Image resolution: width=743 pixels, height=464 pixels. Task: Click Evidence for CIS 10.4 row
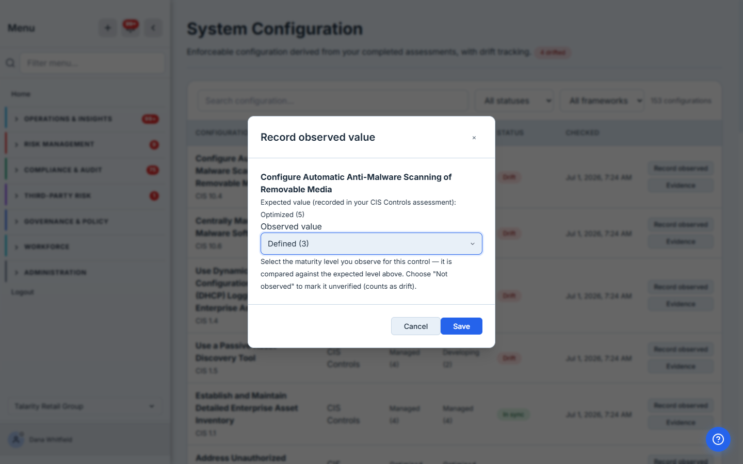[681, 186]
